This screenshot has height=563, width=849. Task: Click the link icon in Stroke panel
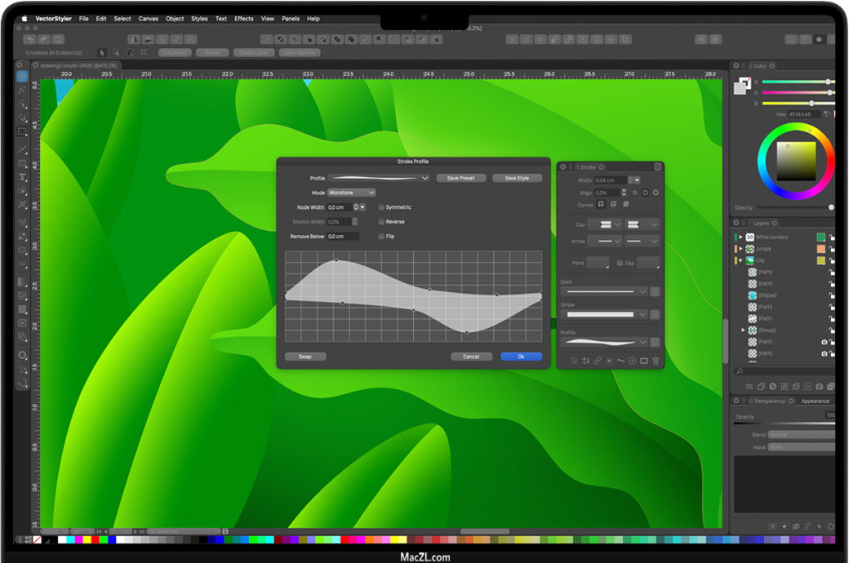597,361
